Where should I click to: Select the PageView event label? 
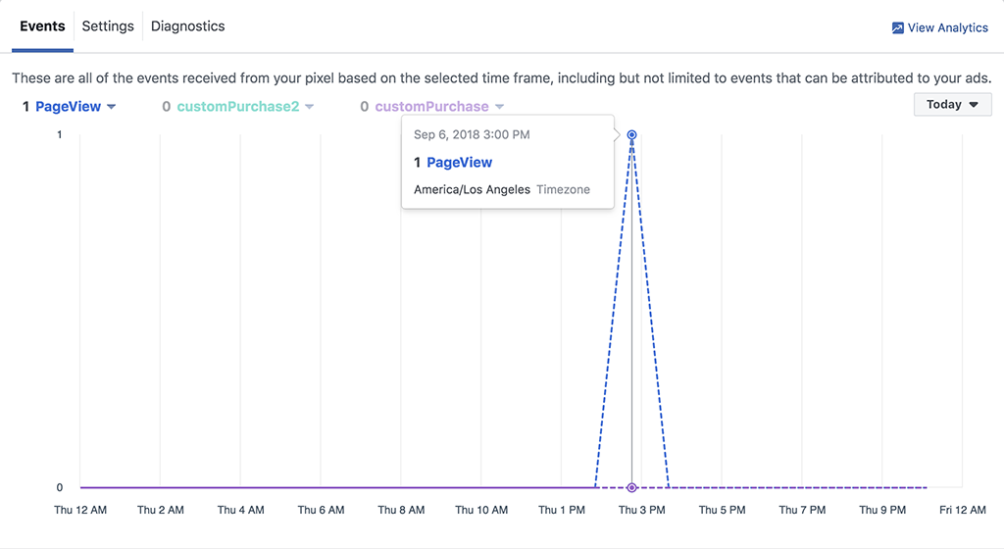coord(68,106)
